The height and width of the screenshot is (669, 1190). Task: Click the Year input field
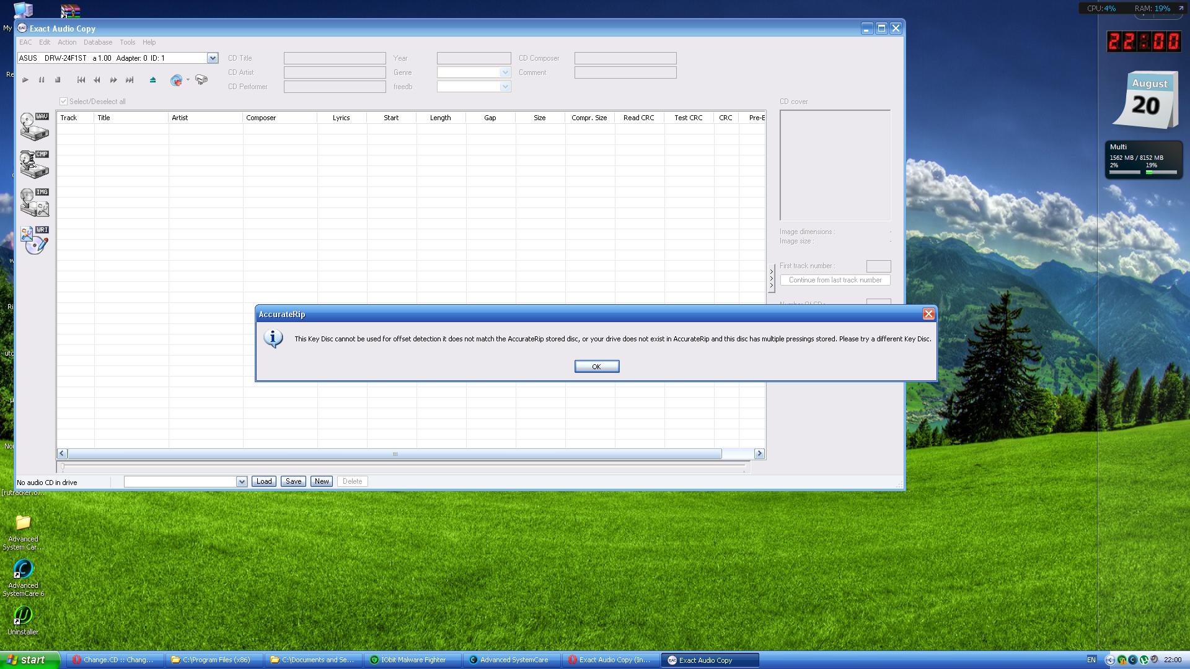(474, 58)
